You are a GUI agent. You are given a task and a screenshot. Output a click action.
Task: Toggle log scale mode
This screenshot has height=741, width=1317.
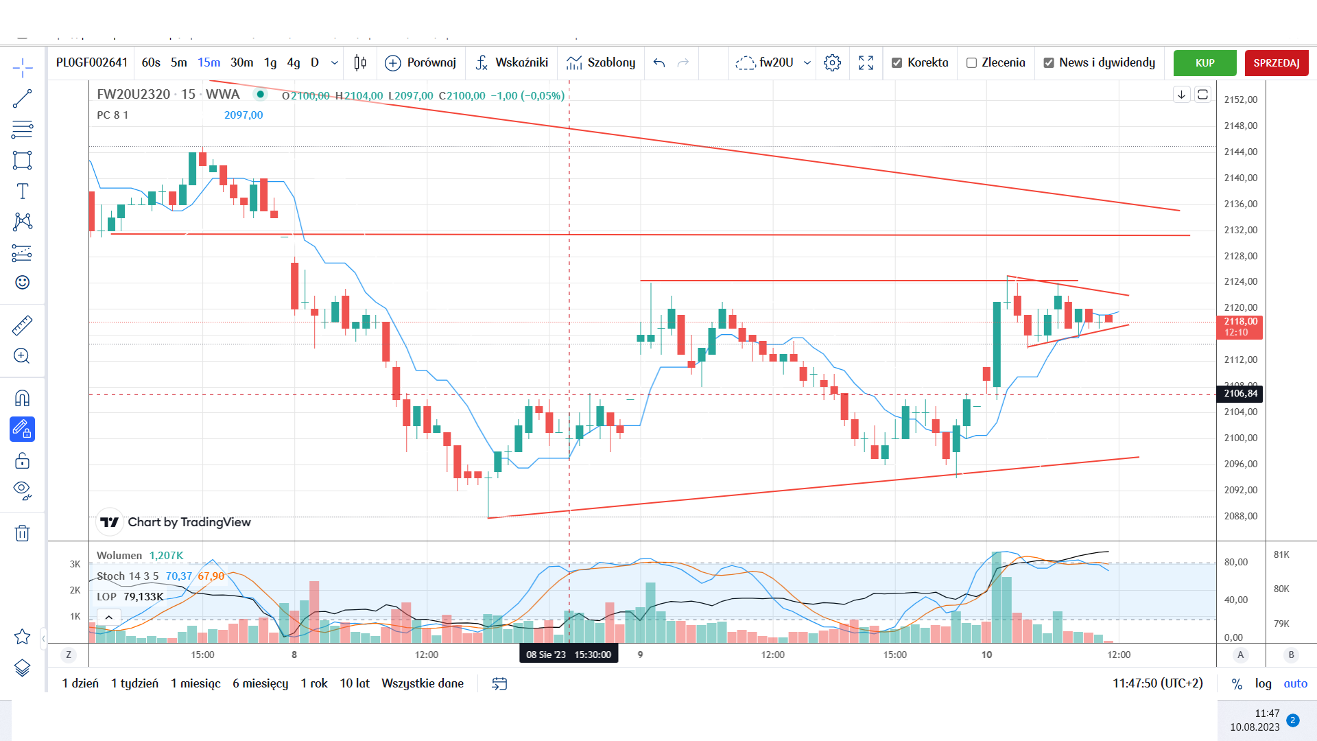[1263, 683]
